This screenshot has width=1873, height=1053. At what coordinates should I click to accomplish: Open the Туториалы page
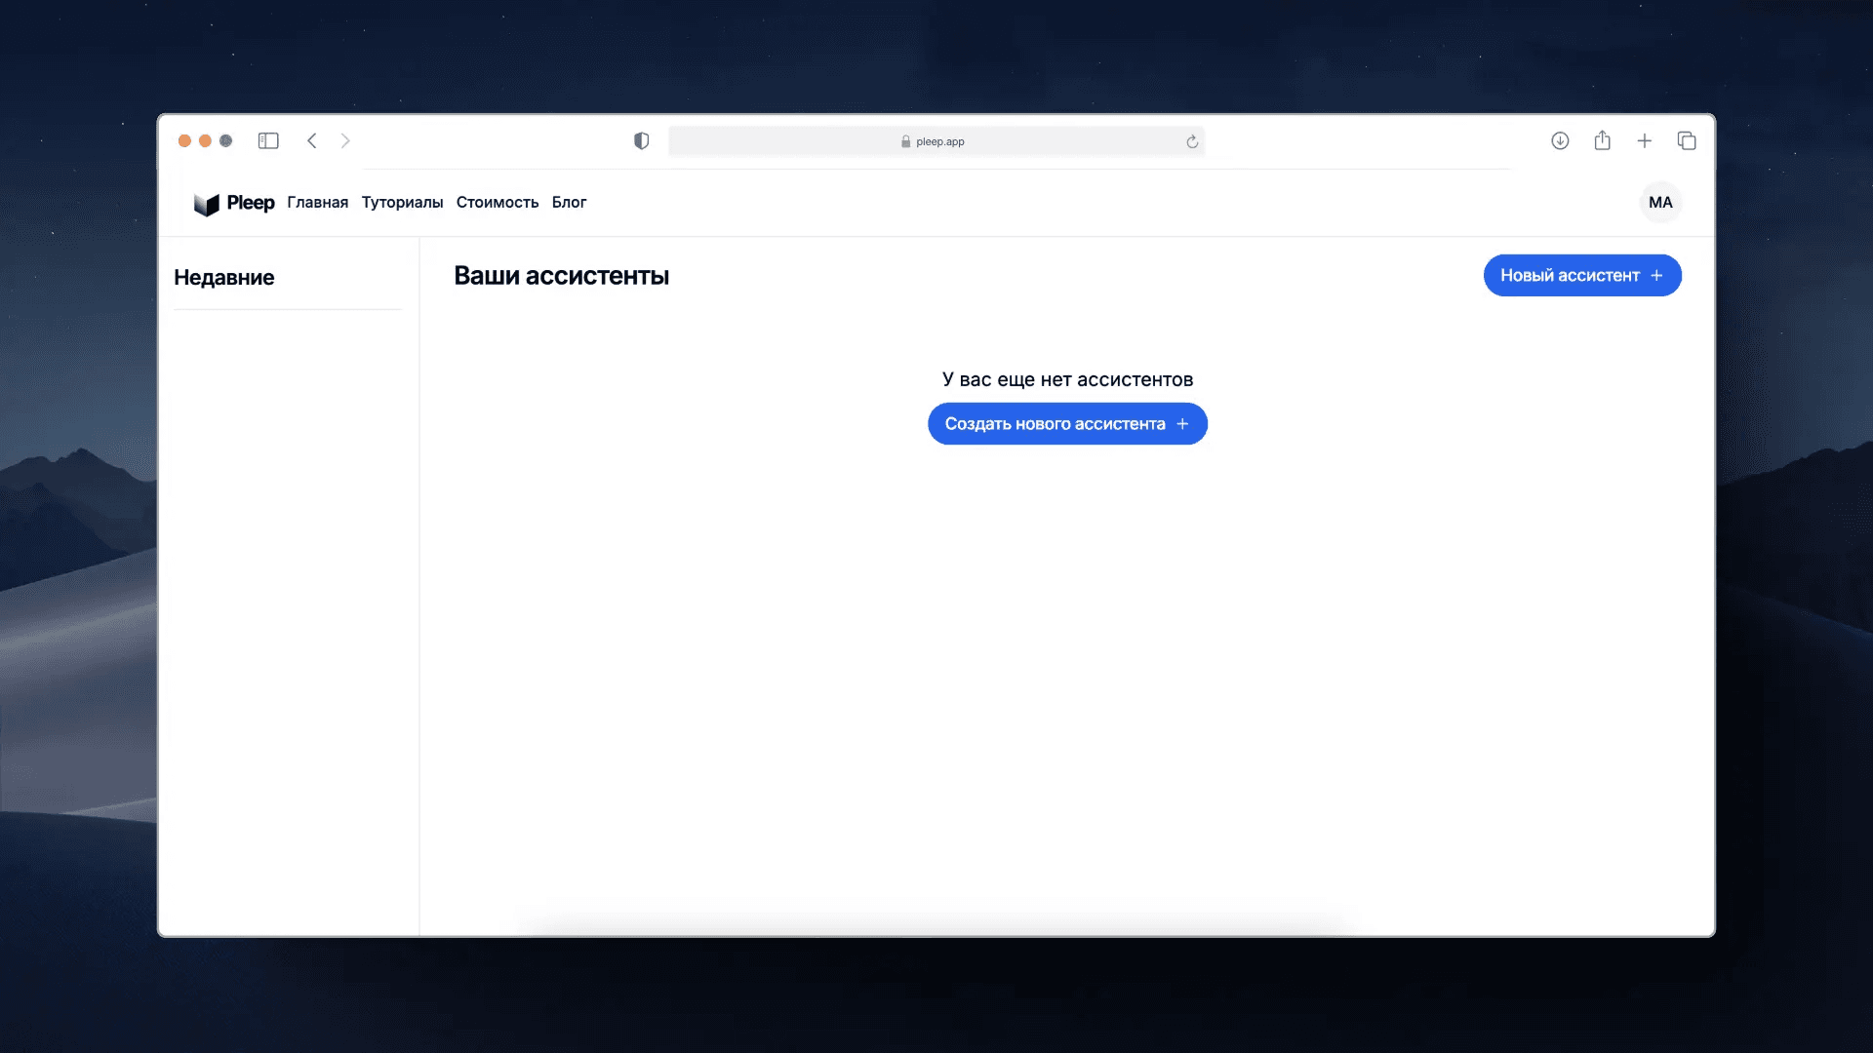(x=402, y=203)
